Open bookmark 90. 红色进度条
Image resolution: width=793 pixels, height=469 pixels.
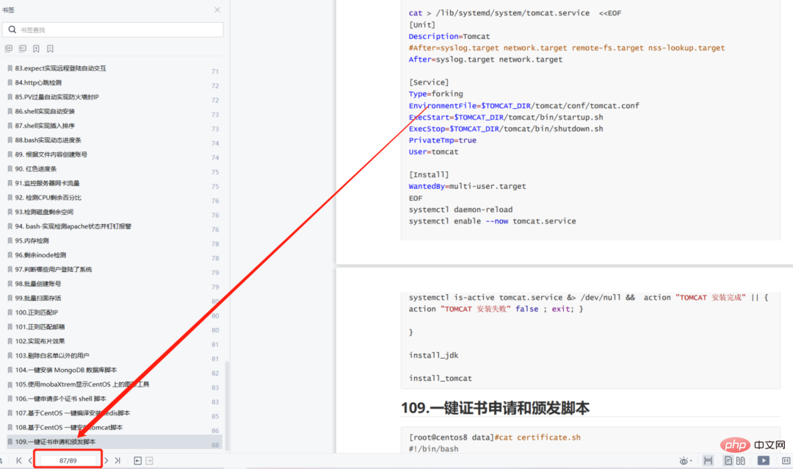pyautogui.click(x=36, y=168)
